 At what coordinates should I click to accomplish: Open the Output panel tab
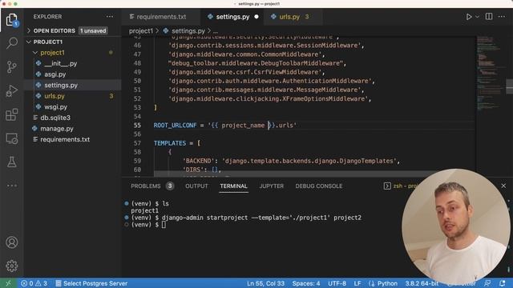[196, 186]
